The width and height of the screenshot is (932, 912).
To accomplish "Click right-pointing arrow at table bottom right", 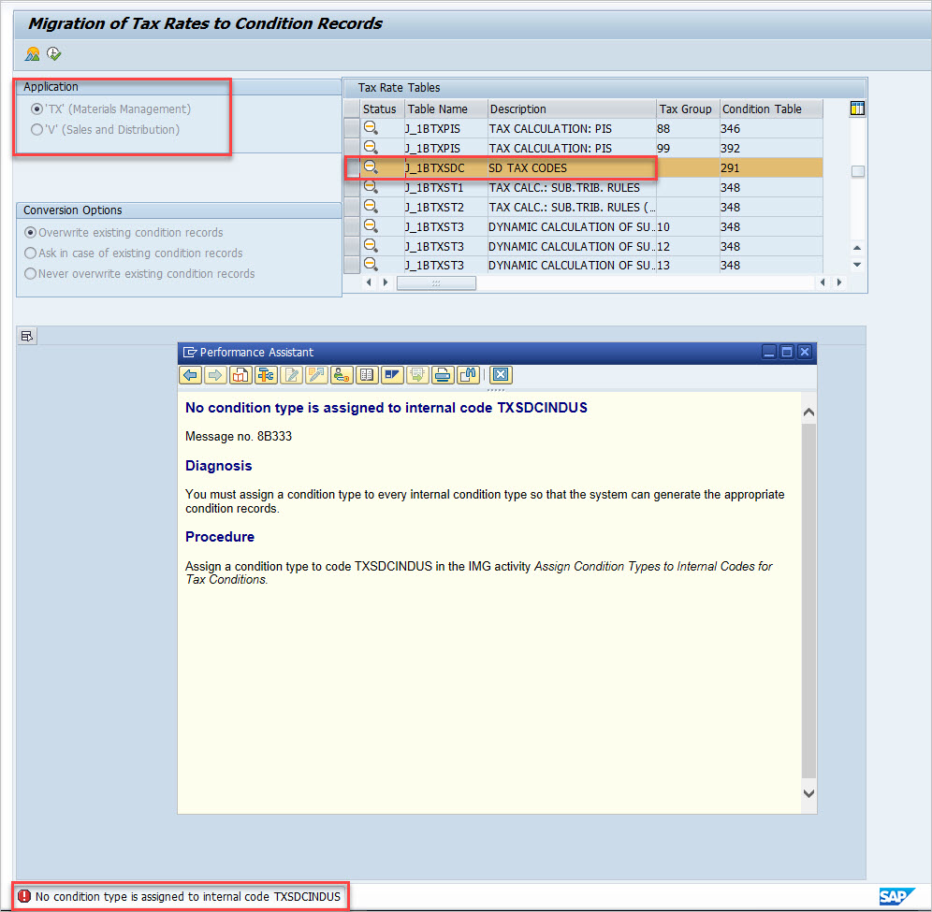I will [x=839, y=282].
